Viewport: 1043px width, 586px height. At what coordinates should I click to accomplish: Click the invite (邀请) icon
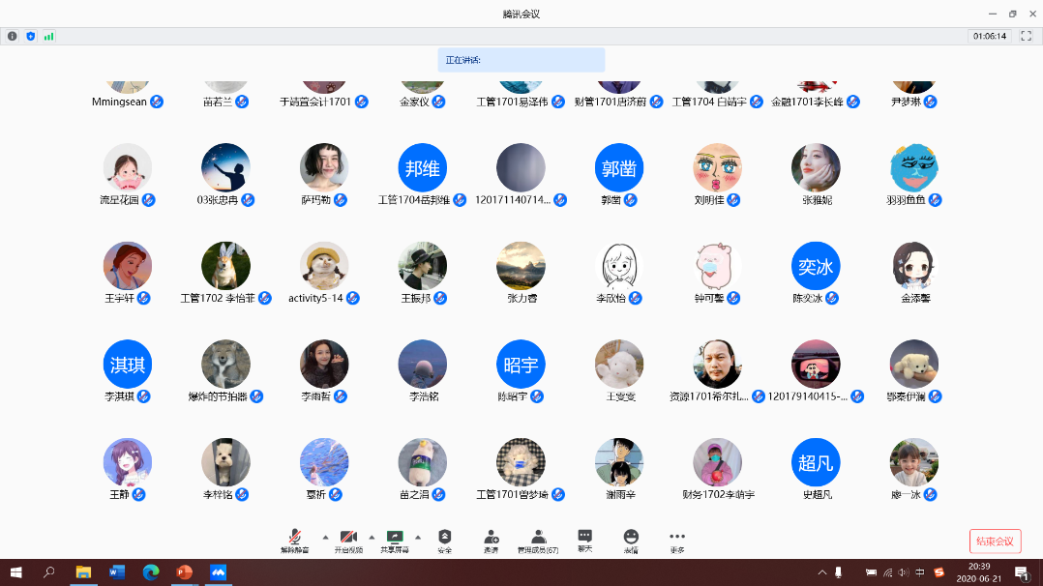click(492, 540)
